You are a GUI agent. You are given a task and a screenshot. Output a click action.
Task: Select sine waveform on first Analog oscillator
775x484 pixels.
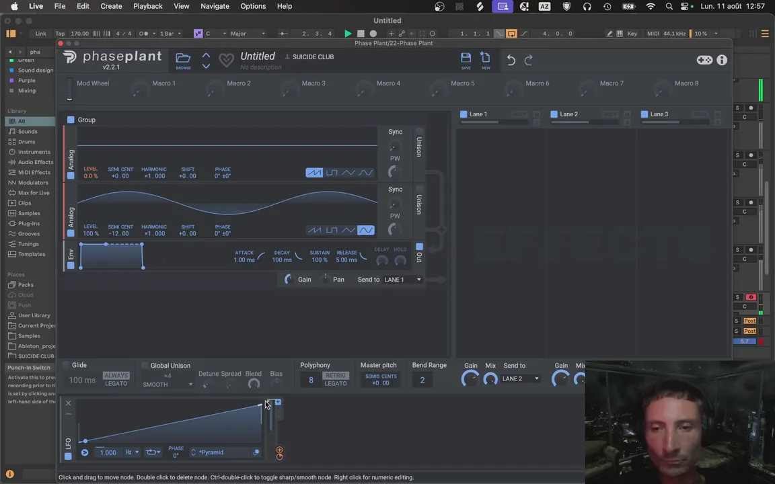pos(366,172)
